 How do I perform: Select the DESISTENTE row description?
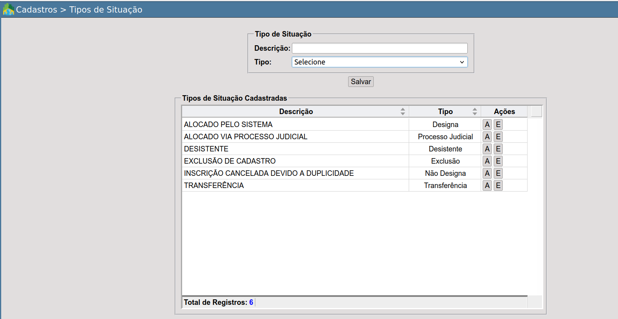pyautogui.click(x=206, y=149)
